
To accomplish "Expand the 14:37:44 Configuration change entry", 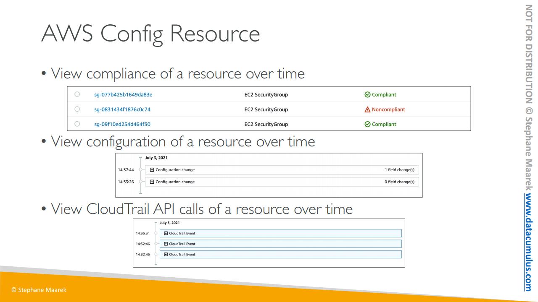I will (152, 170).
